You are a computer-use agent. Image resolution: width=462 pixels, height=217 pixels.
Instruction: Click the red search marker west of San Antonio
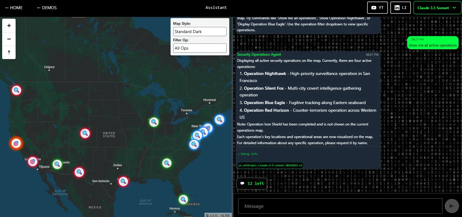[x=79, y=172]
